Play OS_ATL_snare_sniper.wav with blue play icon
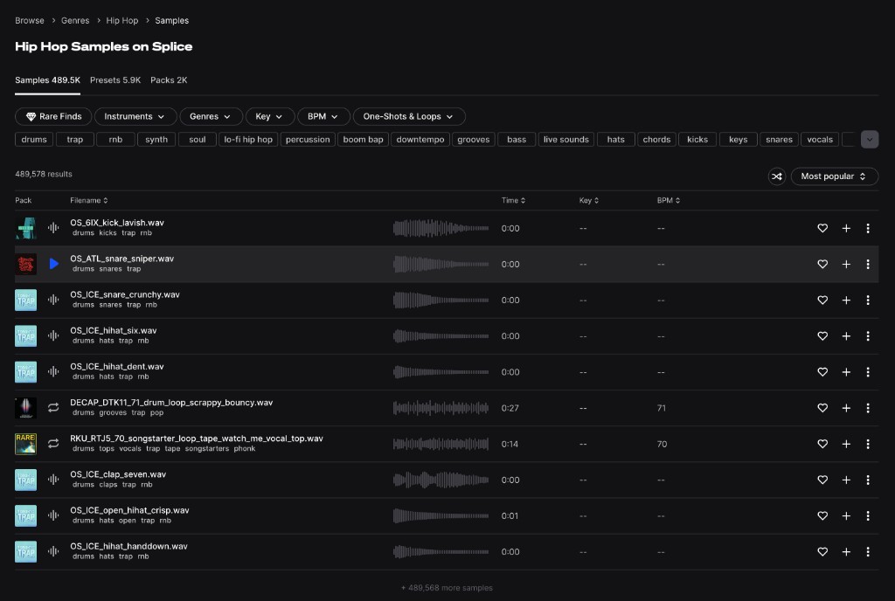The image size is (895, 601). click(53, 264)
